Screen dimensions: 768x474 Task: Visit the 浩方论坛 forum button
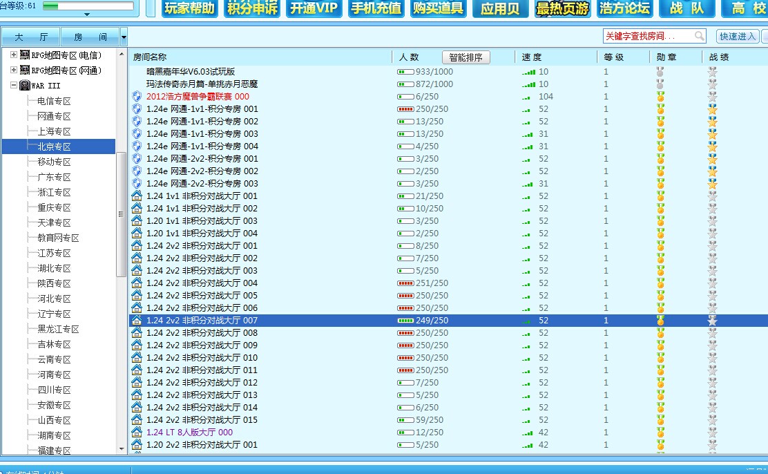625,8
